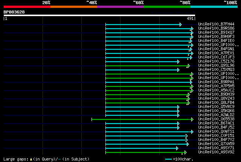Click the '~80%' legend label
This screenshot has width=241, height=162.
(x=185, y=3)
